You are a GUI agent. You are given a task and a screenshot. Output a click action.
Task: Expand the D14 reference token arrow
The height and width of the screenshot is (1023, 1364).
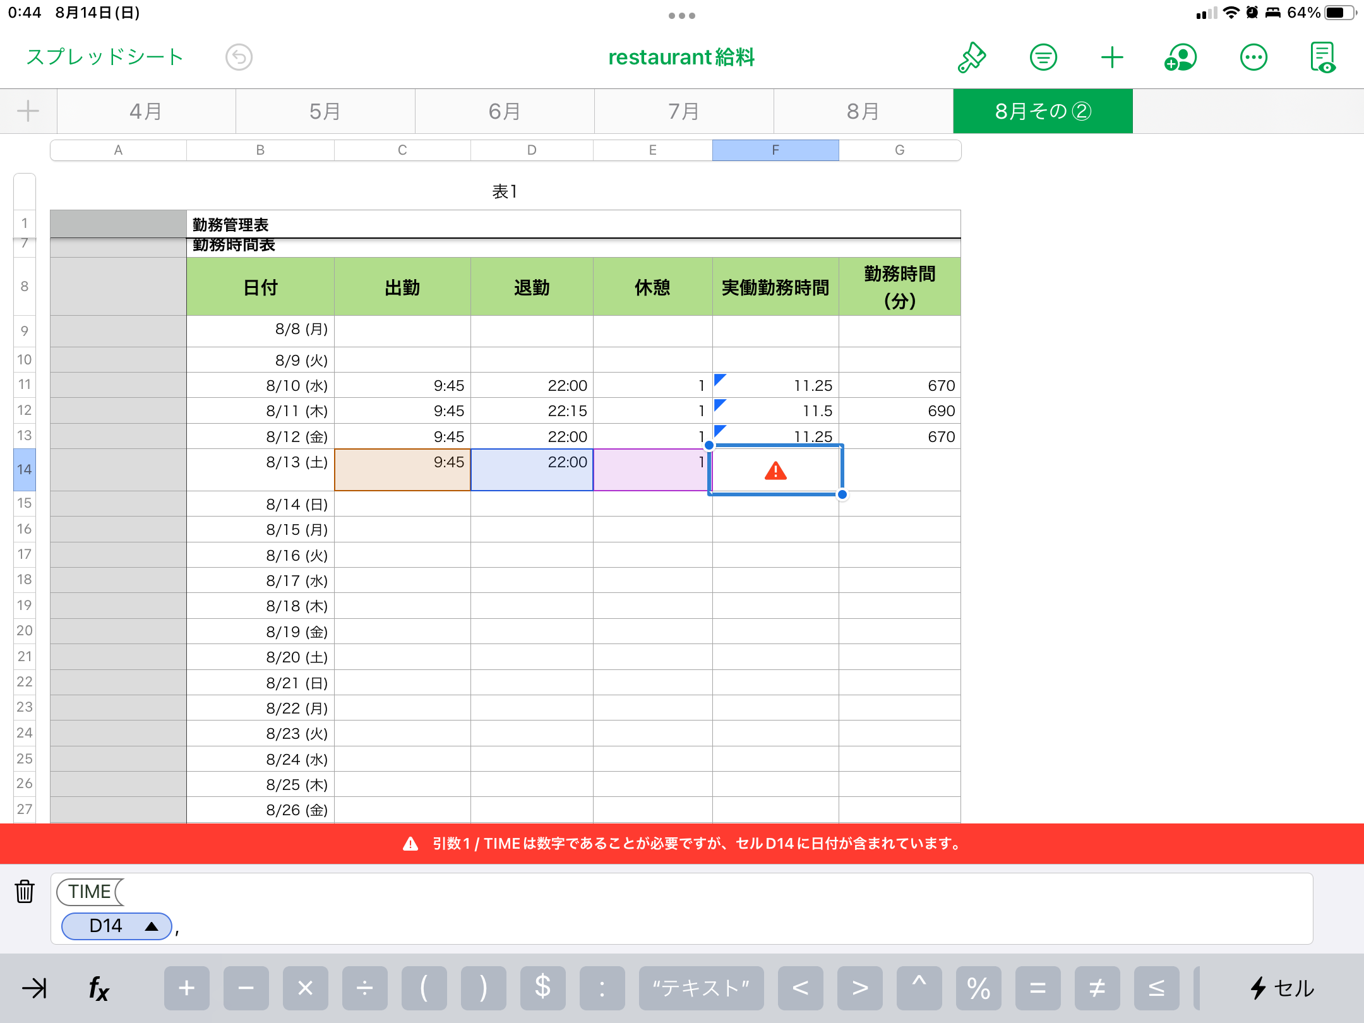coord(152,926)
